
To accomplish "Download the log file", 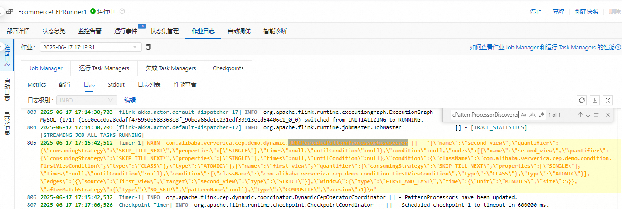I will click(595, 100).
